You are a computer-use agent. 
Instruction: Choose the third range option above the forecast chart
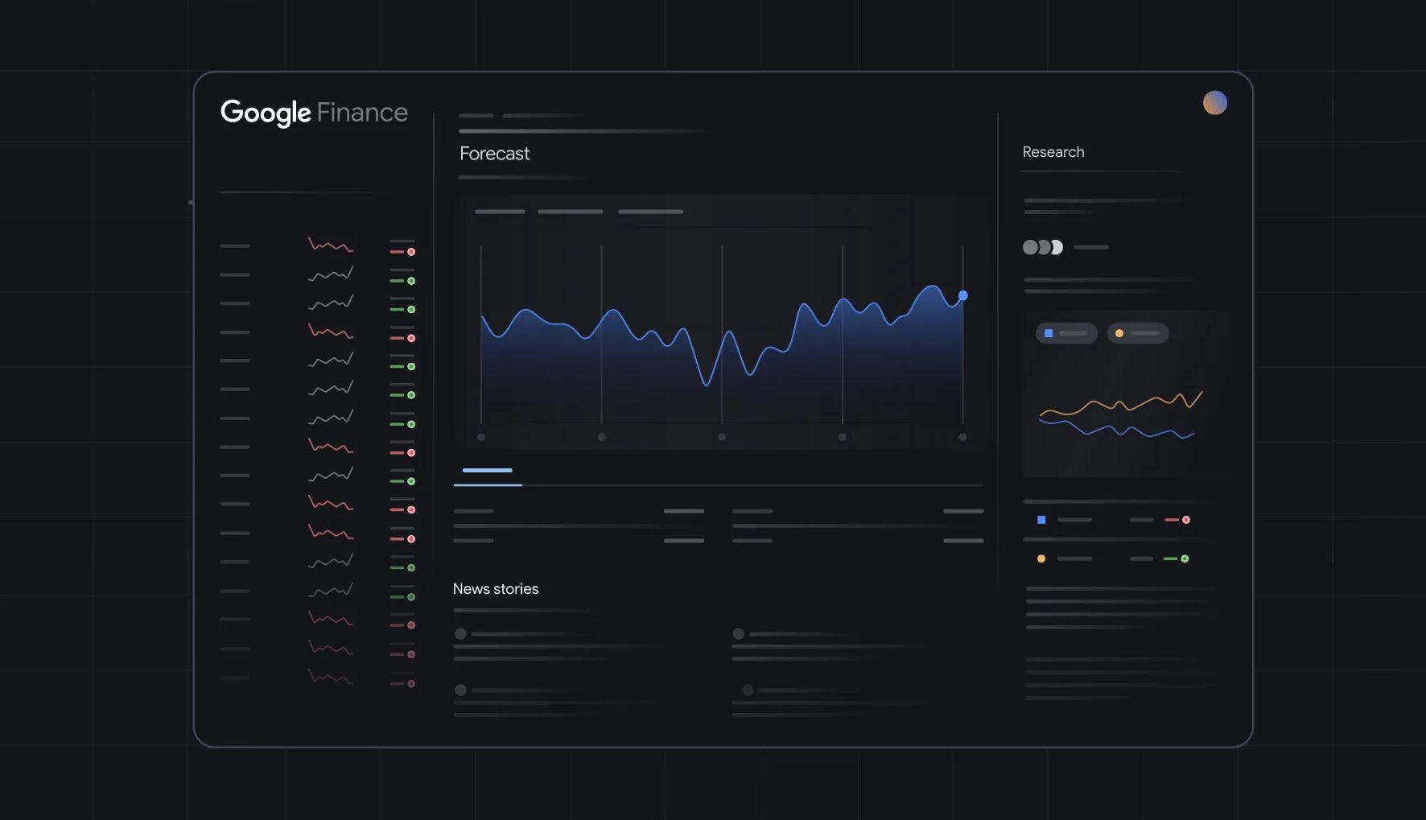point(650,212)
